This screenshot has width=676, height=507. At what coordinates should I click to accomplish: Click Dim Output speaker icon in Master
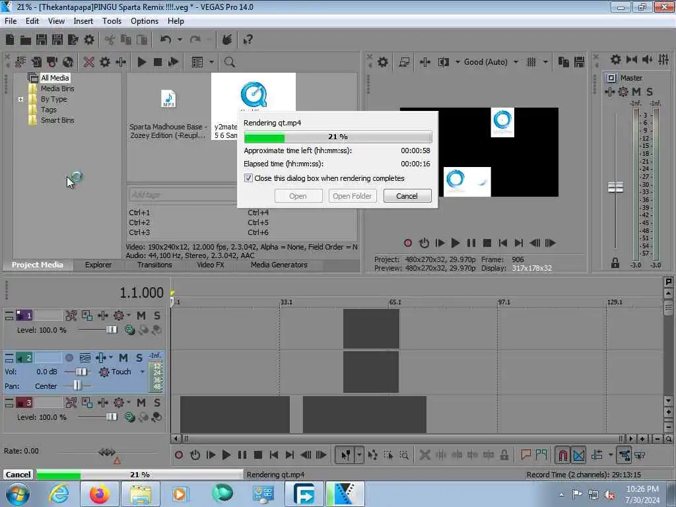pyautogui.click(x=648, y=59)
